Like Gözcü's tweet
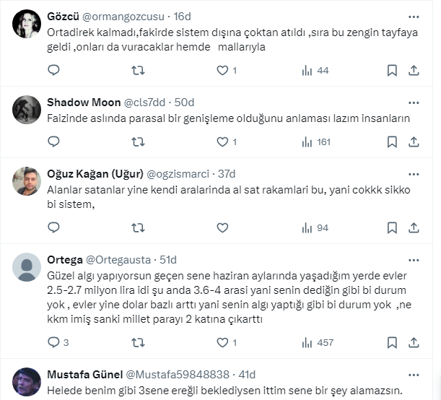441x400 pixels. (x=222, y=70)
